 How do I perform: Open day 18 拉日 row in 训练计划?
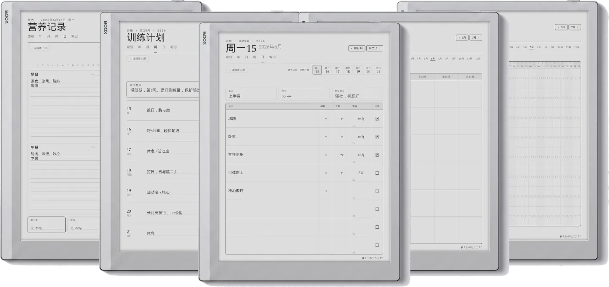pos(163,172)
